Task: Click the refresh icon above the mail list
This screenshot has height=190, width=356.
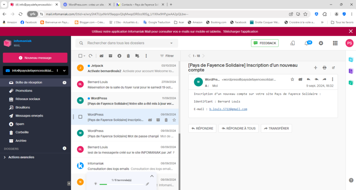Action: click(x=90, y=56)
